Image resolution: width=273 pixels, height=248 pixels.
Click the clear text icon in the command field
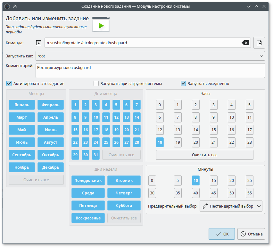(245, 43)
